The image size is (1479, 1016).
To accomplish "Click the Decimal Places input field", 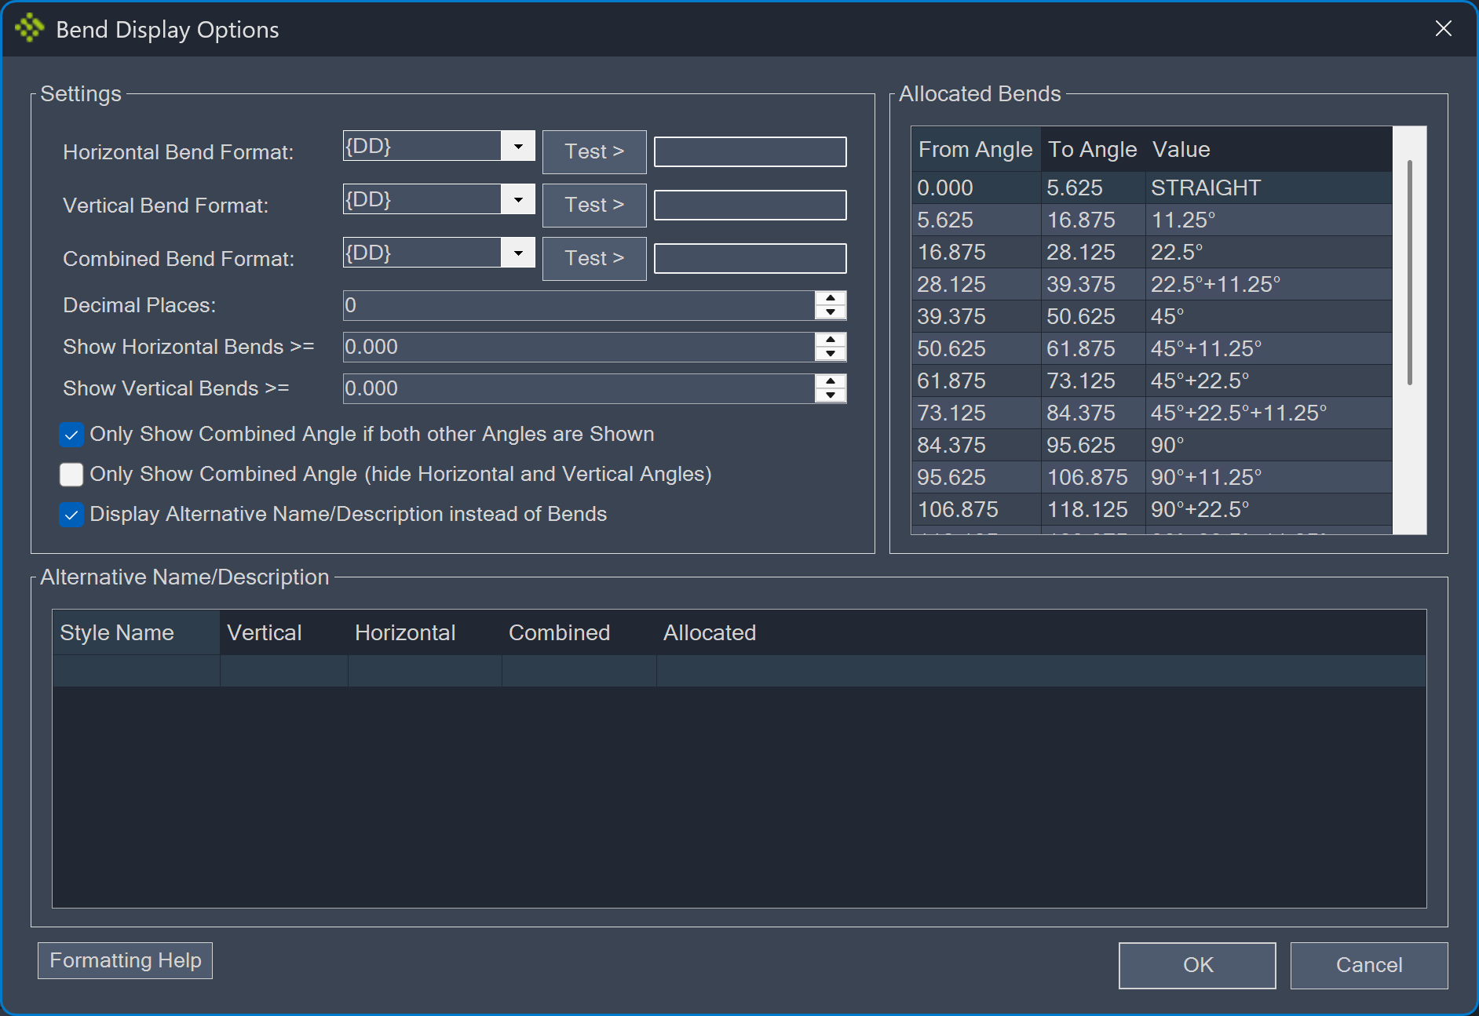I will (x=579, y=305).
